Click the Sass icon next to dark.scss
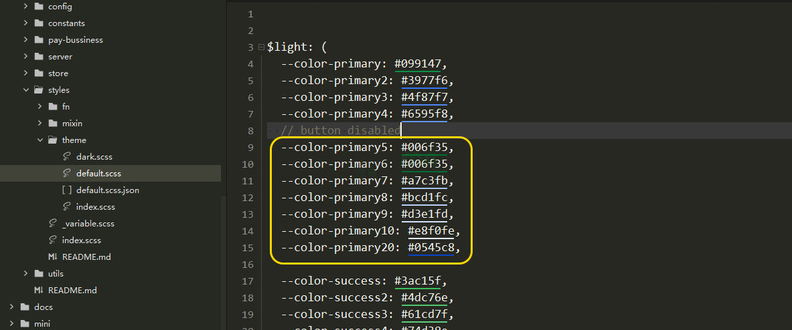Image resolution: width=792 pixels, height=330 pixels. pos(66,157)
